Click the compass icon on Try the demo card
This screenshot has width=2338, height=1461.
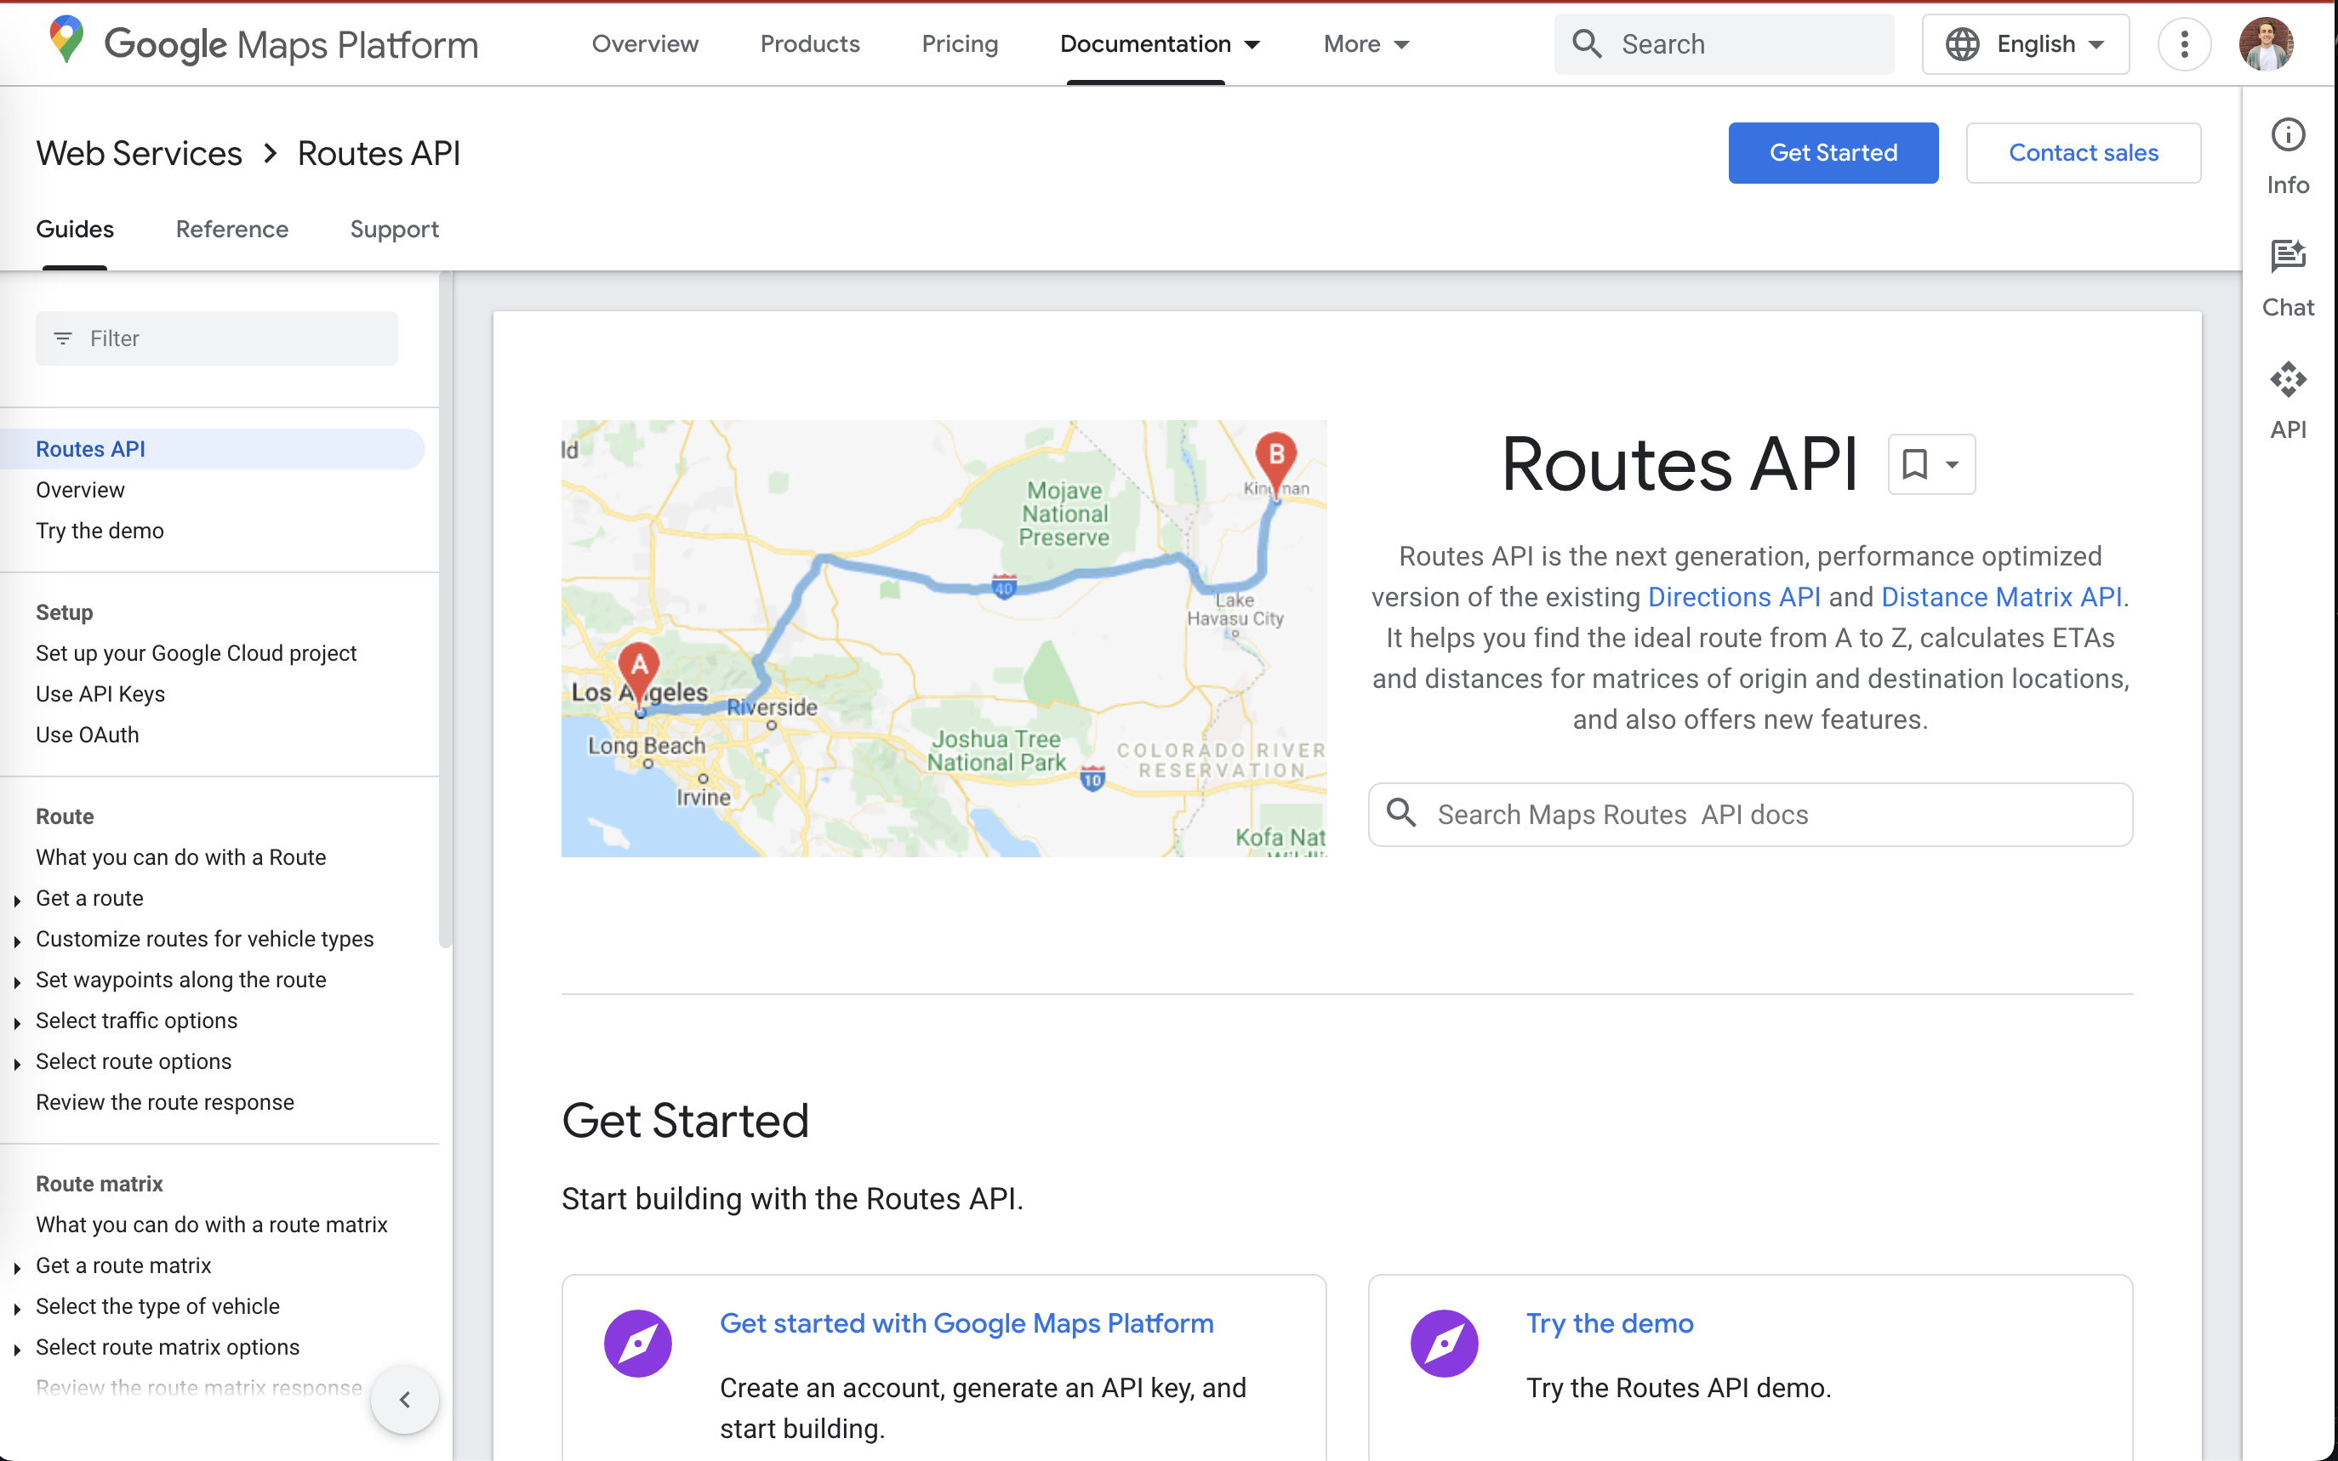1444,1343
